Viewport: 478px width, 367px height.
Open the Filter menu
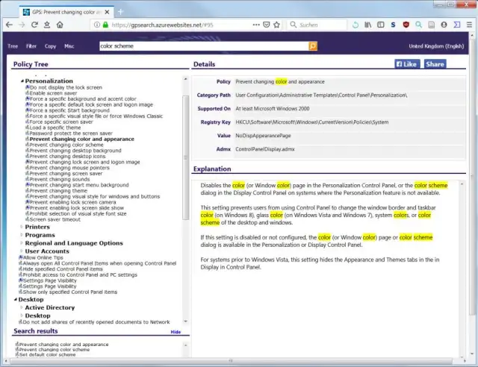point(31,46)
